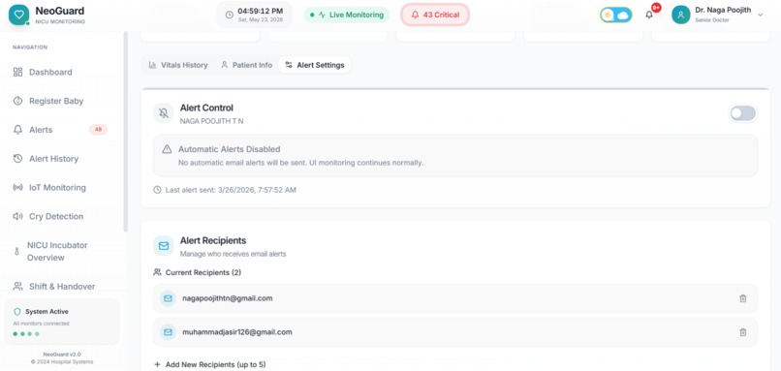
Task: Click the 04:59:12 PM time display
Action: point(260,11)
